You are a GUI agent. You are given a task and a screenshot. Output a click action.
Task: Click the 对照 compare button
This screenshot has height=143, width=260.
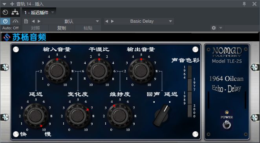[x=35, y=28]
